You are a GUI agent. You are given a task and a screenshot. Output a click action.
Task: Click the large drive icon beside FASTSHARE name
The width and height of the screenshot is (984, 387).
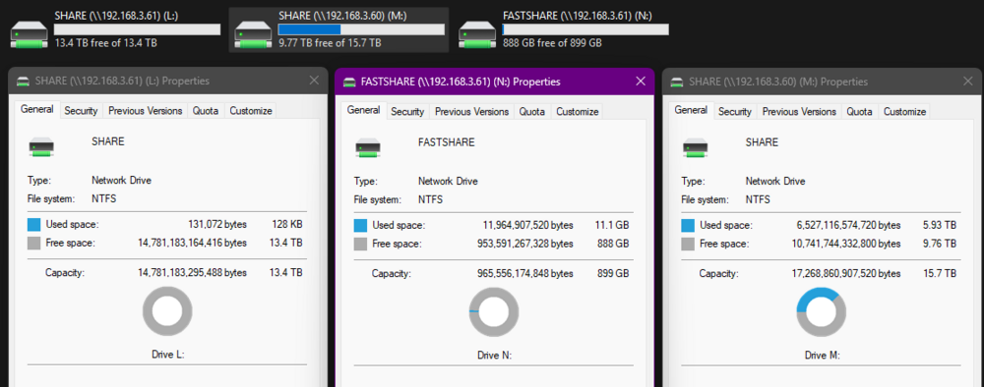pos(368,147)
